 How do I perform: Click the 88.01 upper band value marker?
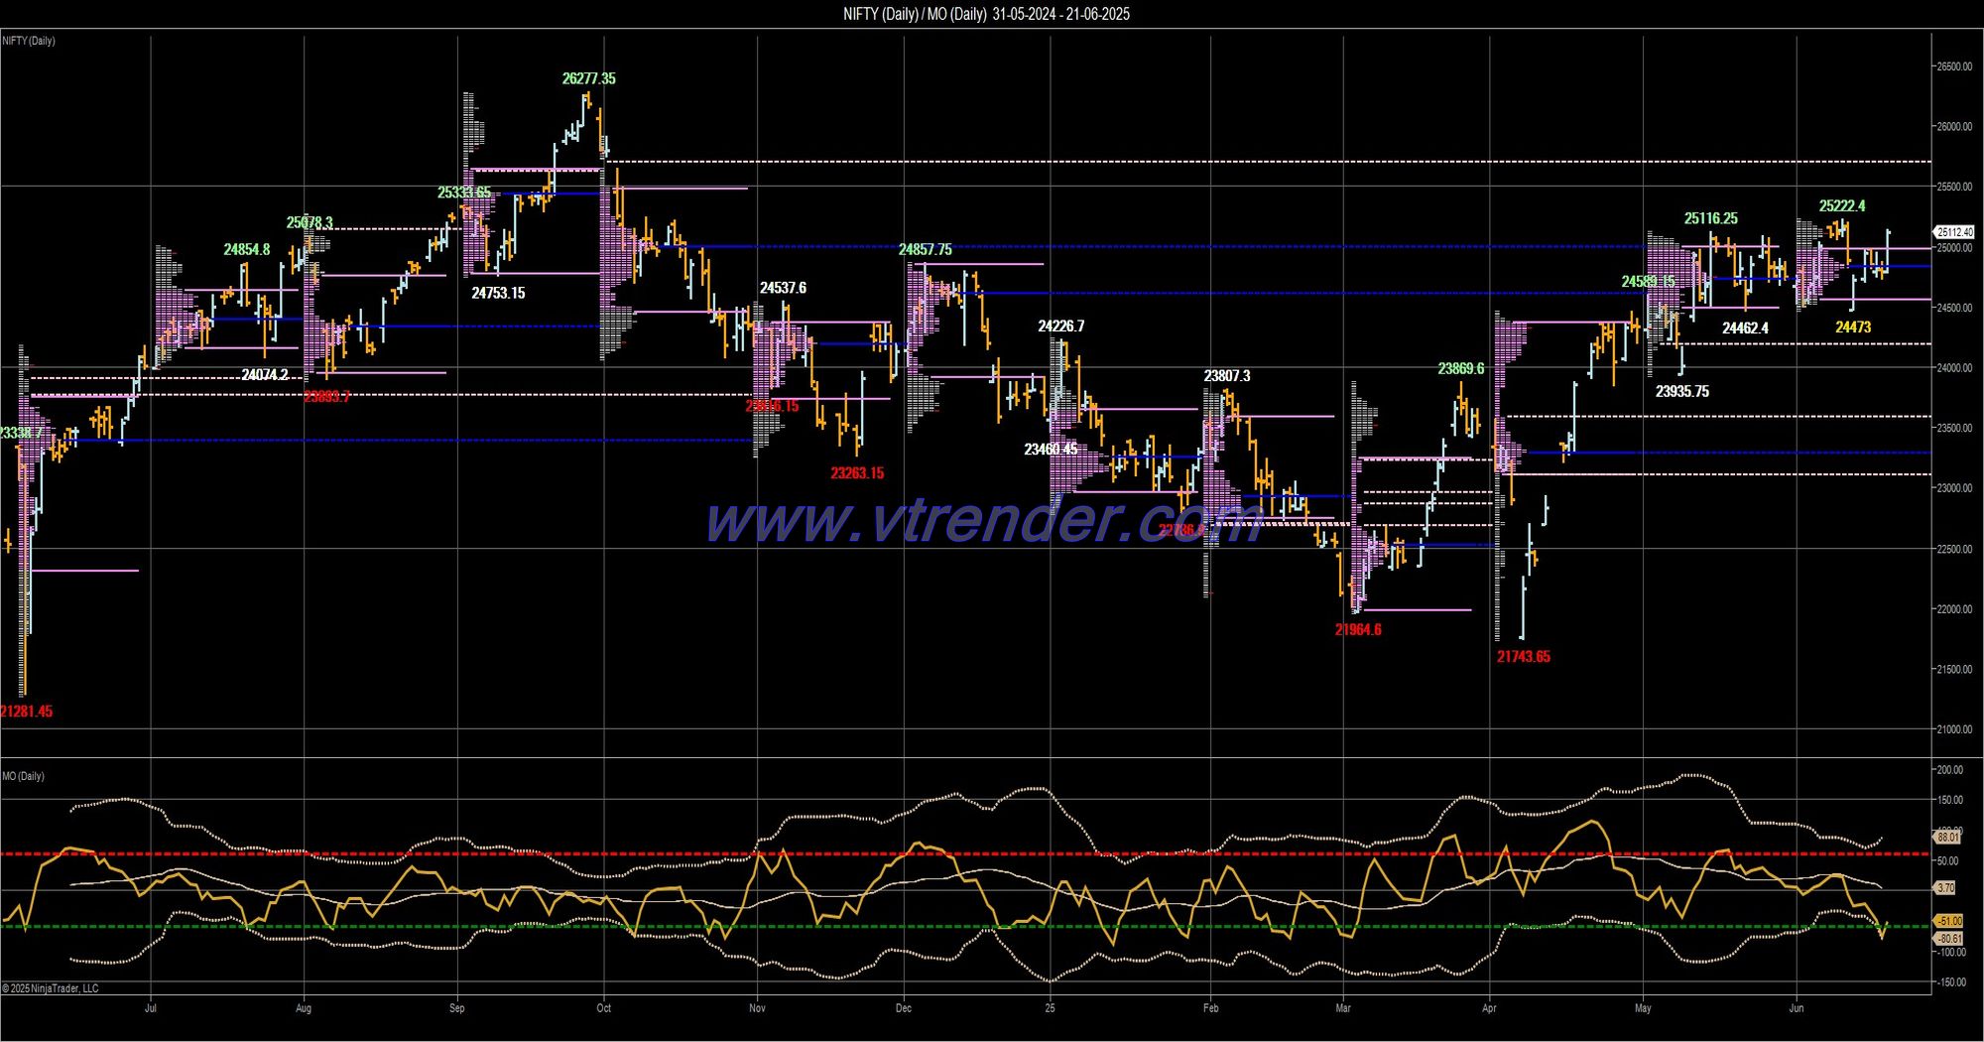[x=1948, y=838]
